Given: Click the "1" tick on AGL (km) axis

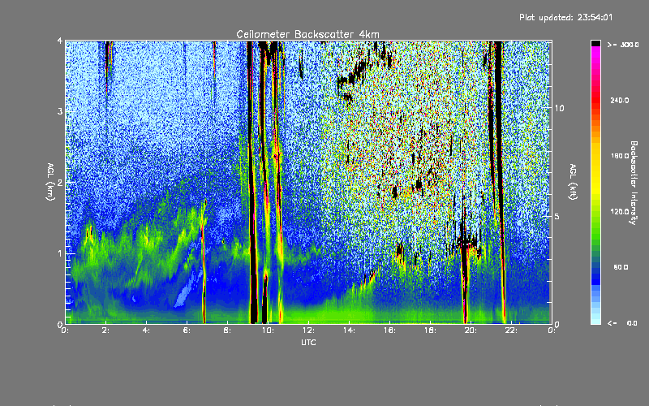Looking at the screenshot, I should point(60,253).
